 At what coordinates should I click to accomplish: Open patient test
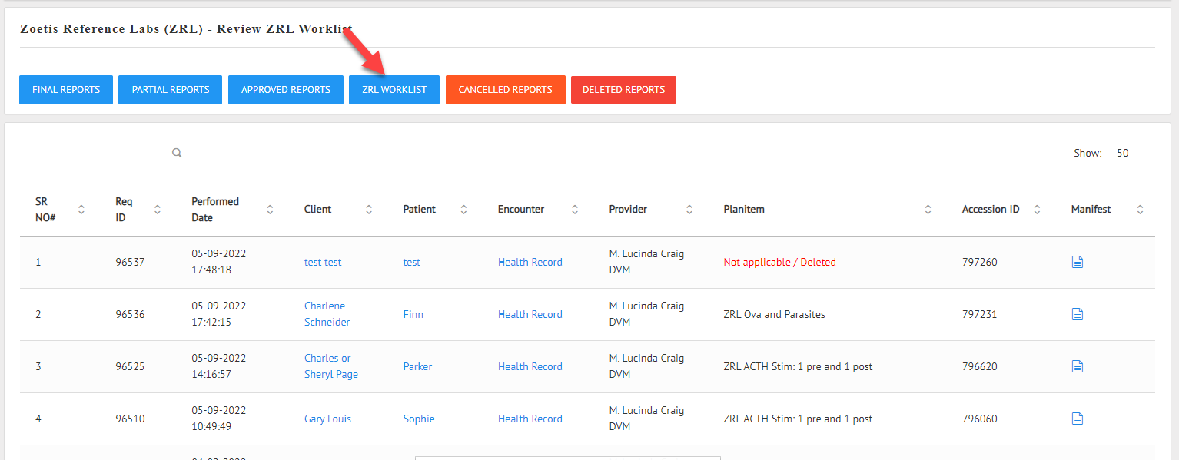[x=412, y=262]
